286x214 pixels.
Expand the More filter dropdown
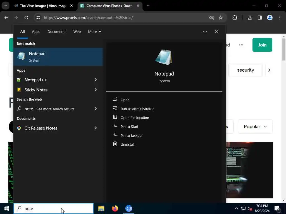point(94,32)
